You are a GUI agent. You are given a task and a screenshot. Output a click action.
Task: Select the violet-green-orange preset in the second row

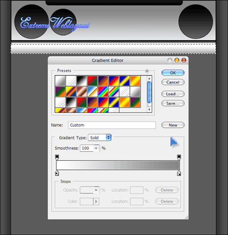point(60,91)
